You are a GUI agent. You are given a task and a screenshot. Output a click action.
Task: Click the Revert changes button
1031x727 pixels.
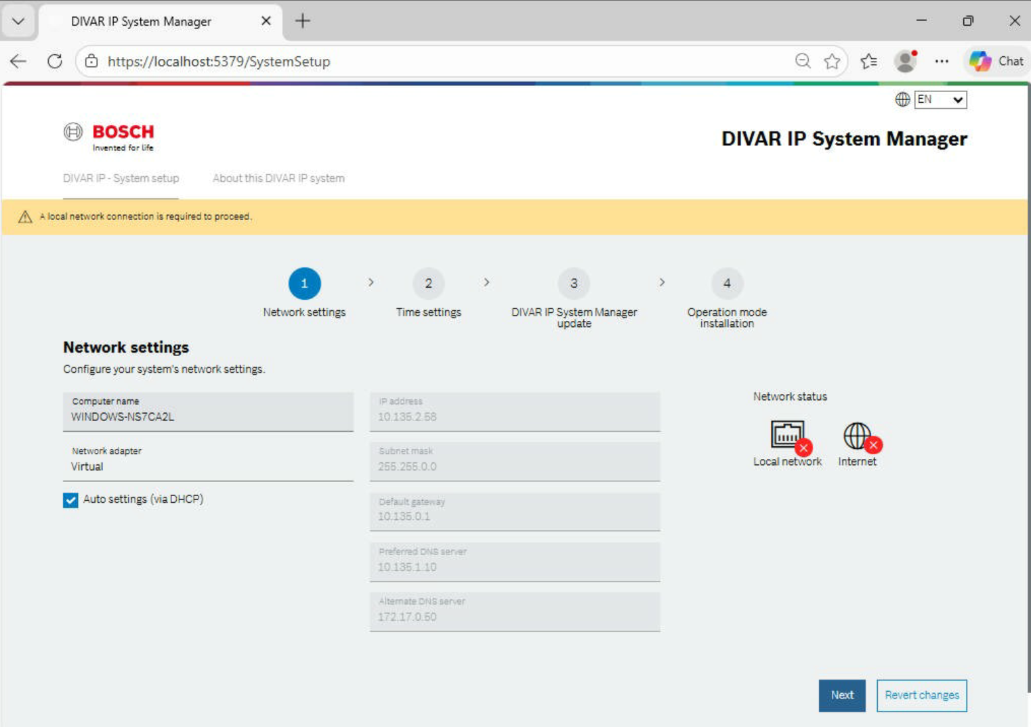click(x=921, y=695)
